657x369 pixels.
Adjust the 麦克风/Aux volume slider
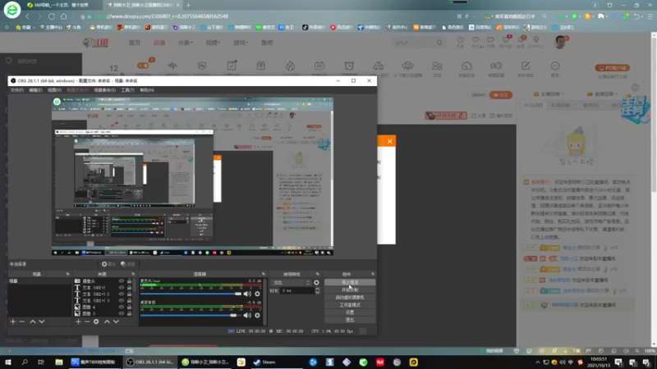pyautogui.click(x=191, y=294)
